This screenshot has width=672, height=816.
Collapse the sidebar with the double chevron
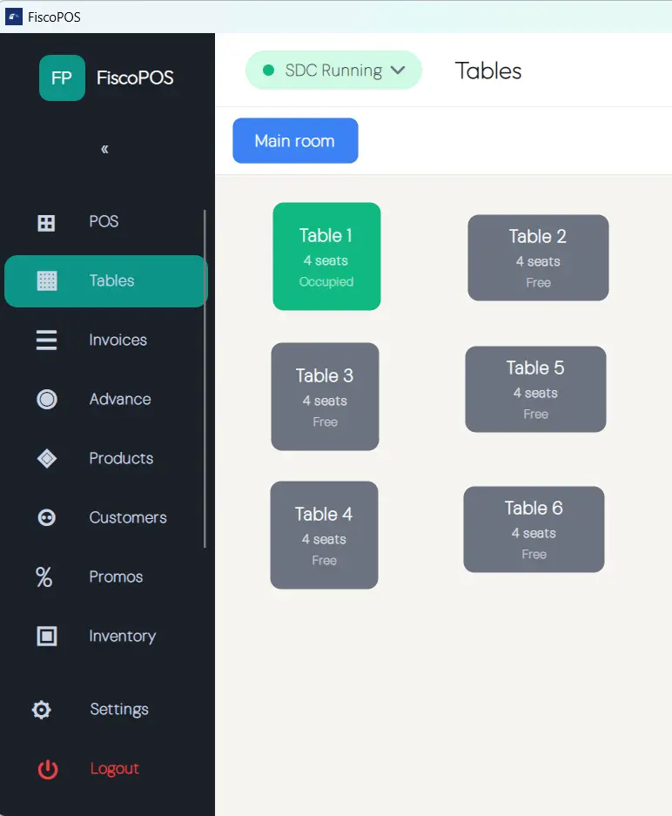tap(104, 150)
